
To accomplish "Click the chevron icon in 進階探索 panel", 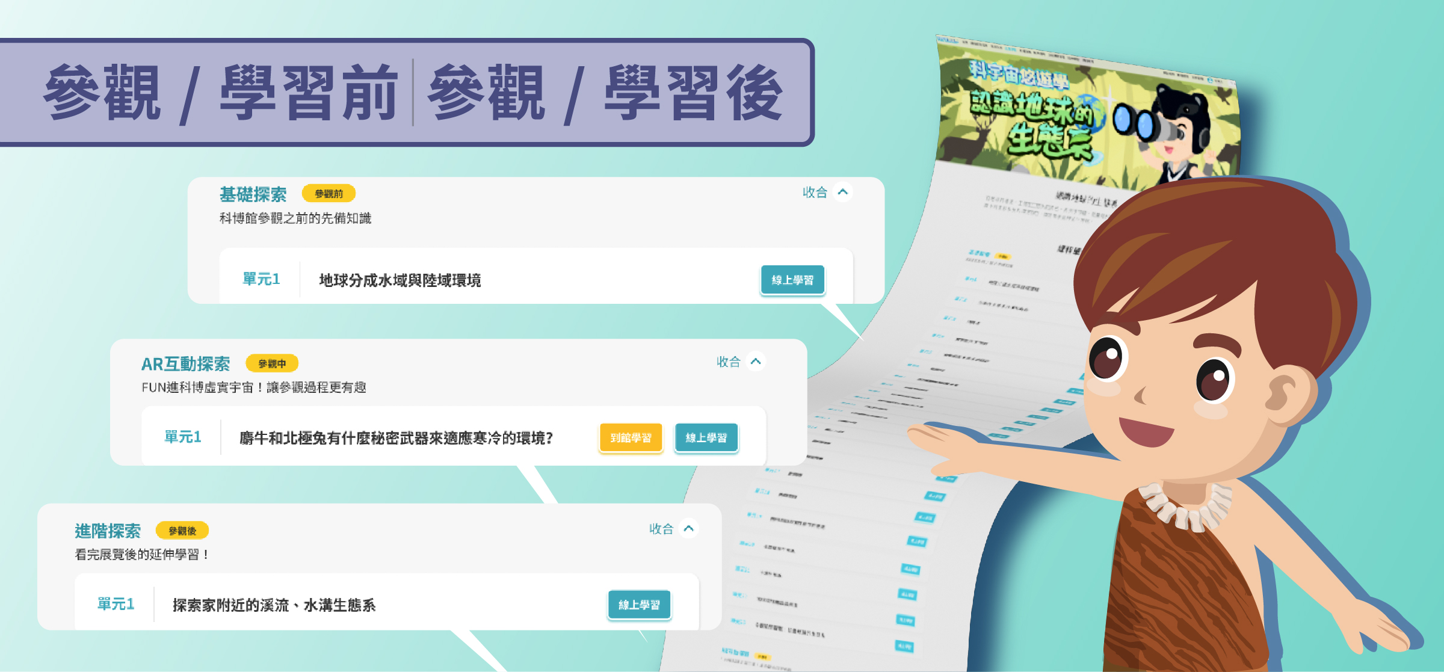I will [689, 528].
